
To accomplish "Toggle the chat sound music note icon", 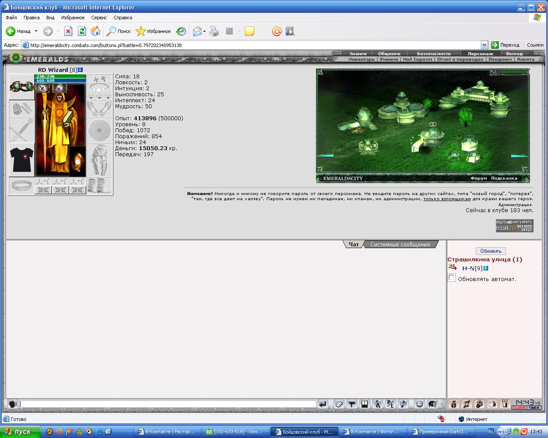I will [x=403, y=404].
